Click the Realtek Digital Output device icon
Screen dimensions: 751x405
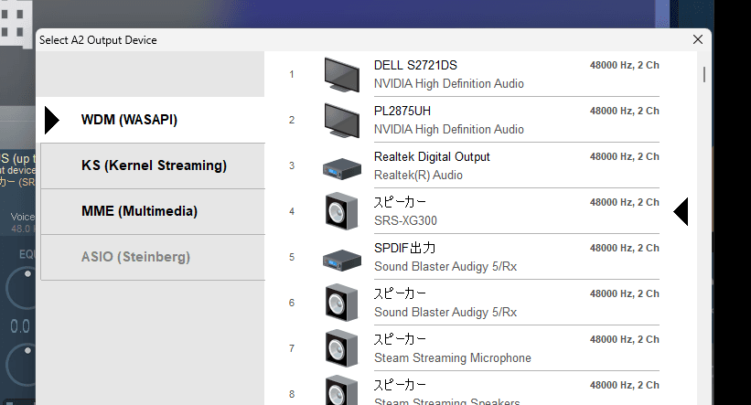pyautogui.click(x=341, y=169)
